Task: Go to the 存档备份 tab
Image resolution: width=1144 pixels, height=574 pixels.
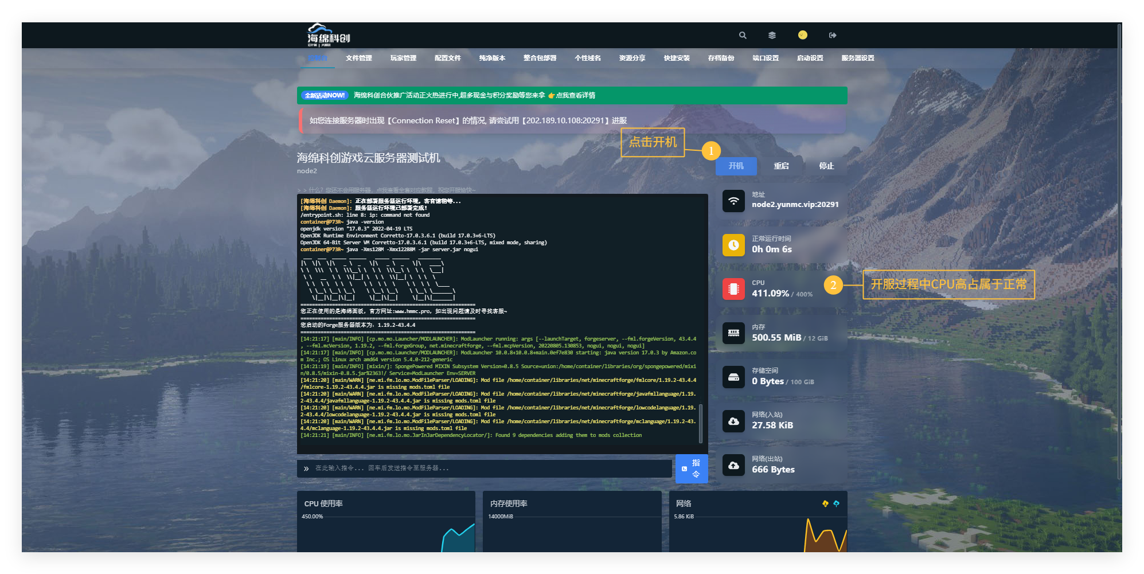Action: pyautogui.click(x=721, y=58)
